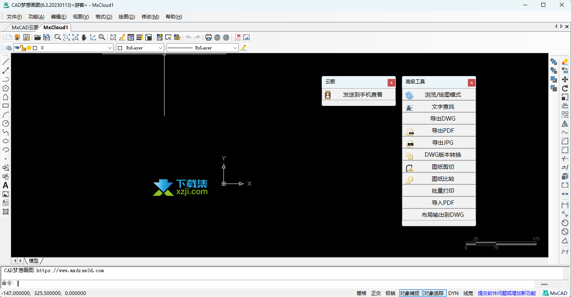The height and width of the screenshot is (297, 571).
Task: Click the pencil icon beside linetype dropdown
Action: (x=243, y=48)
